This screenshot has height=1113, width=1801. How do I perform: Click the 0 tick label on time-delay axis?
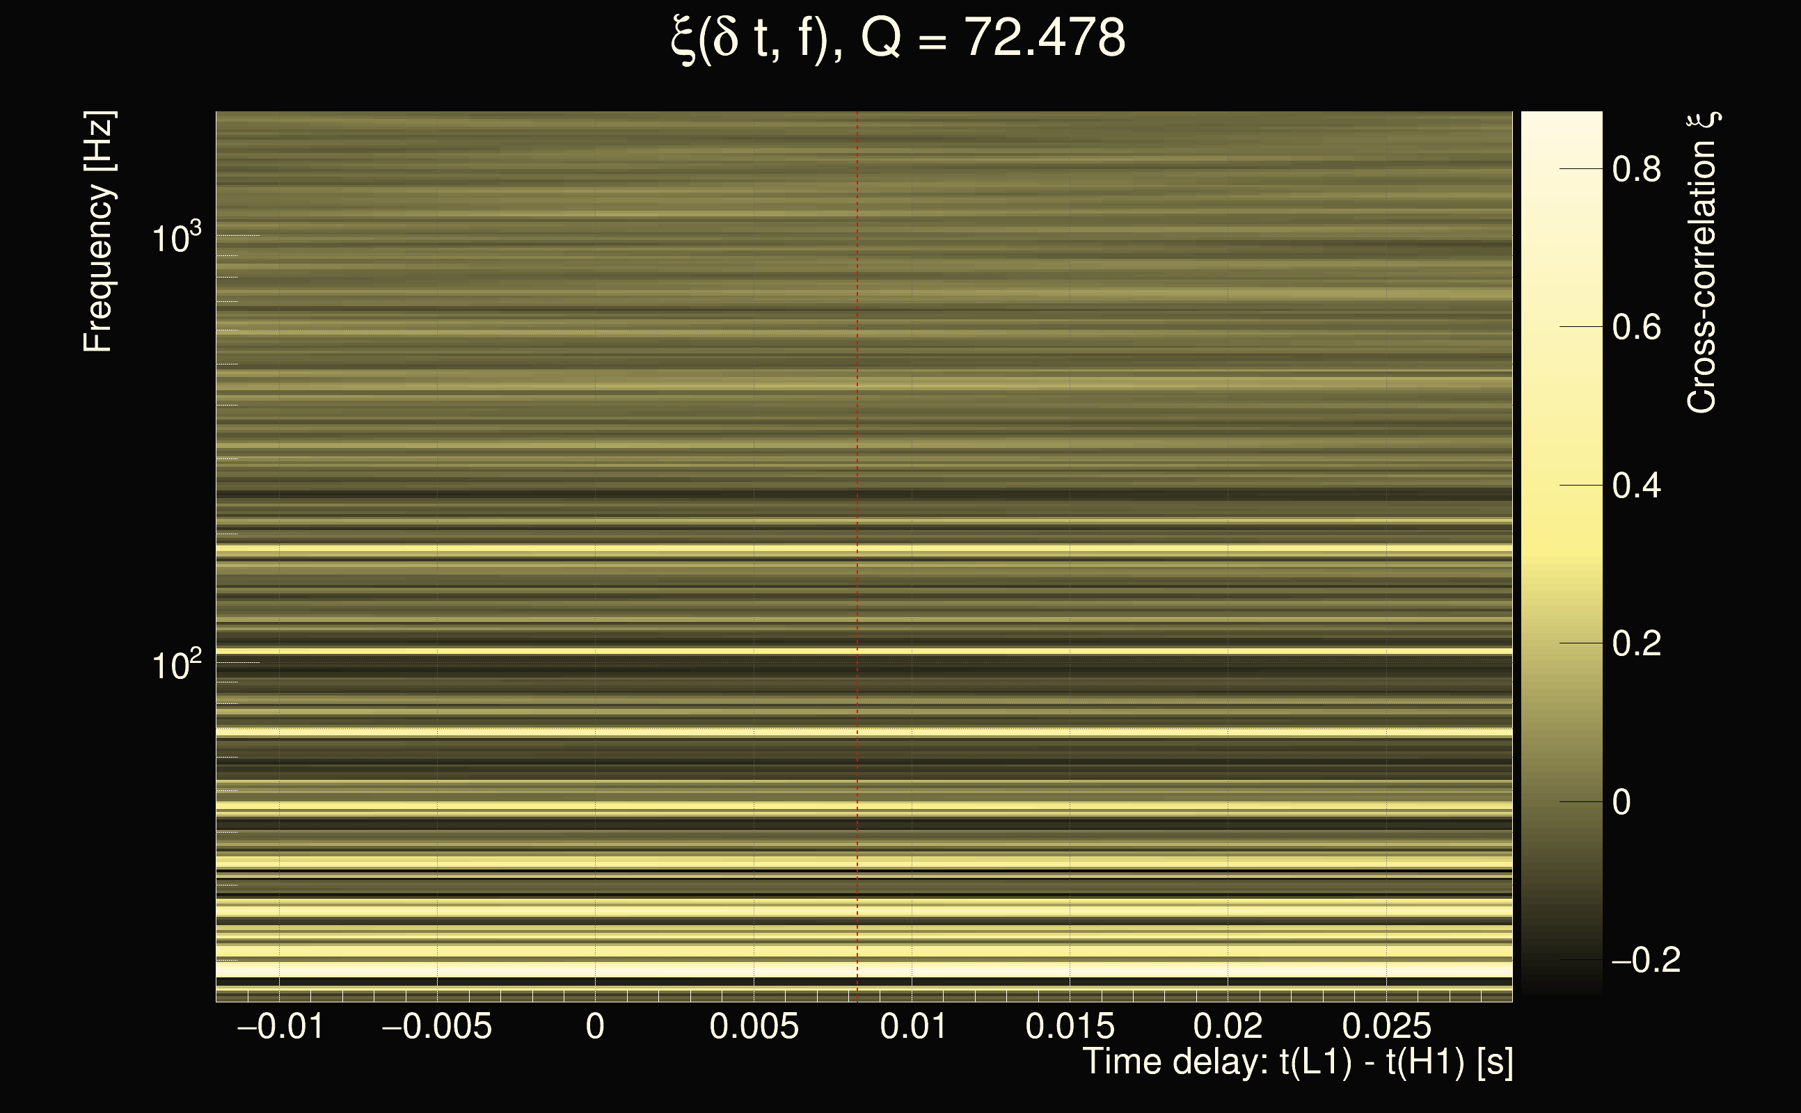[x=595, y=1026]
